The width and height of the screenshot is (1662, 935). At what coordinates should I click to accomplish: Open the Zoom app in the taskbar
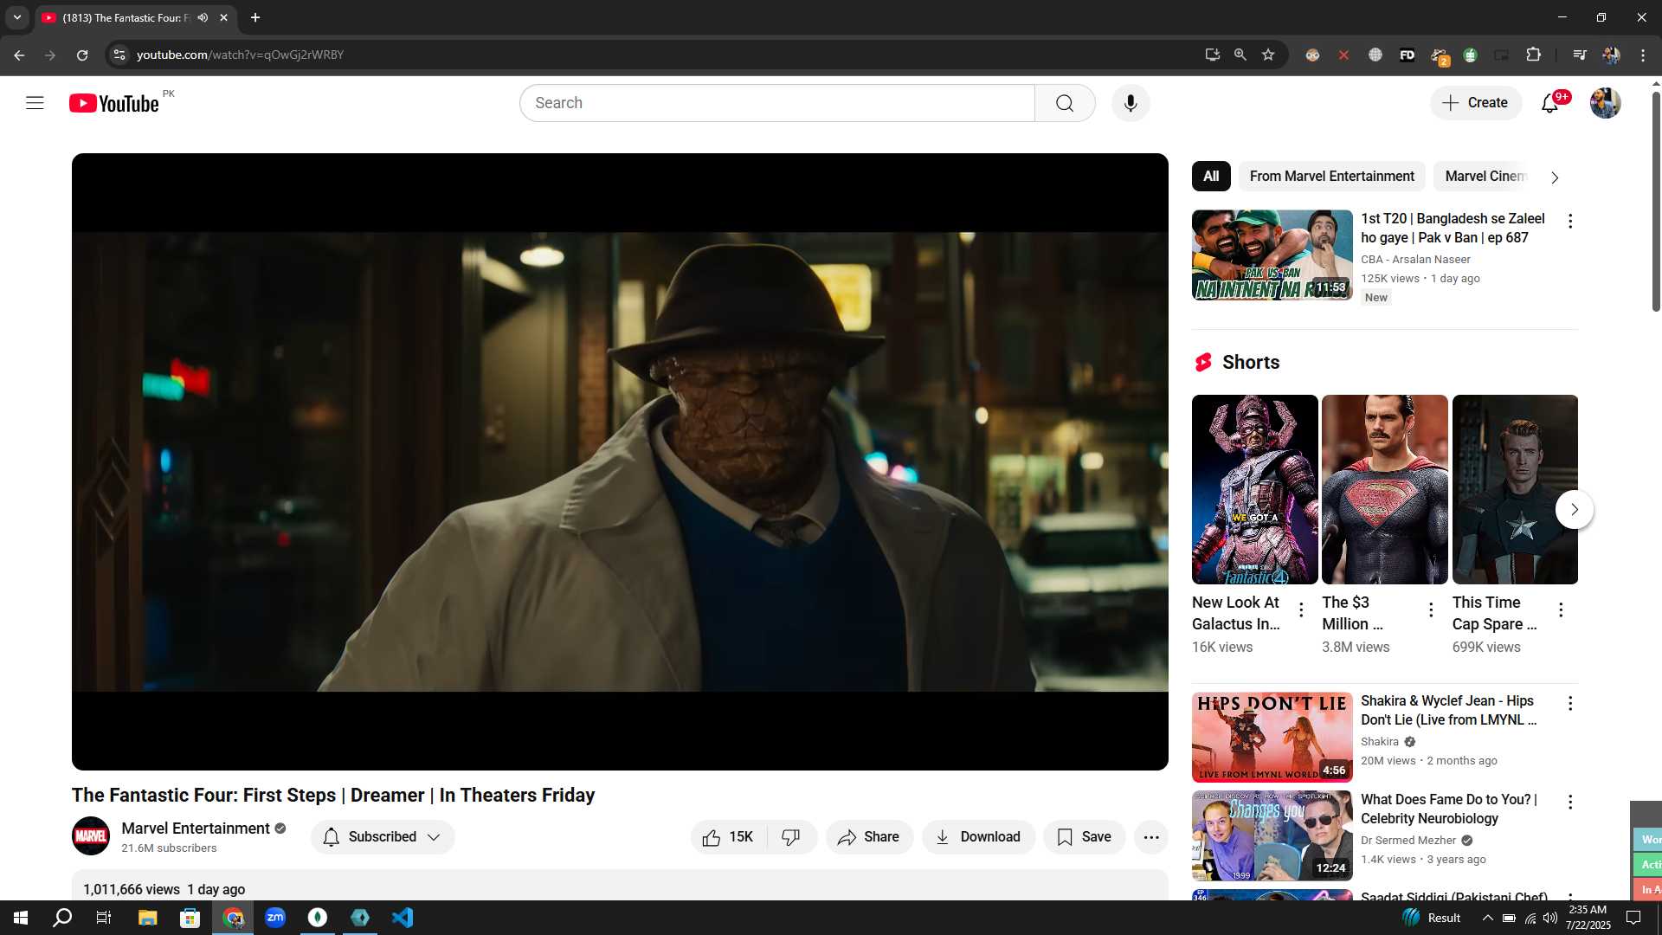pos(275,918)
